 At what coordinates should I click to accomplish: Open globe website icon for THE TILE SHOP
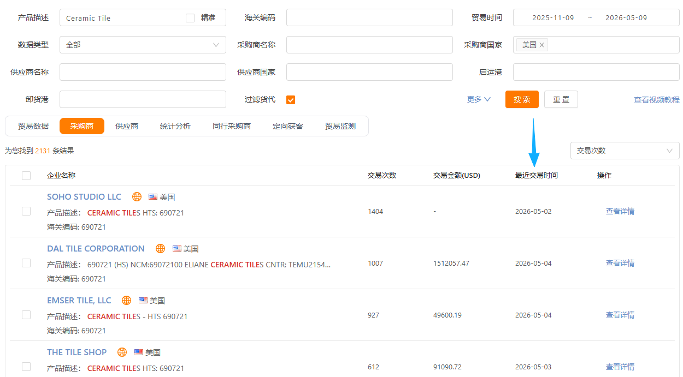pos(122,352)
